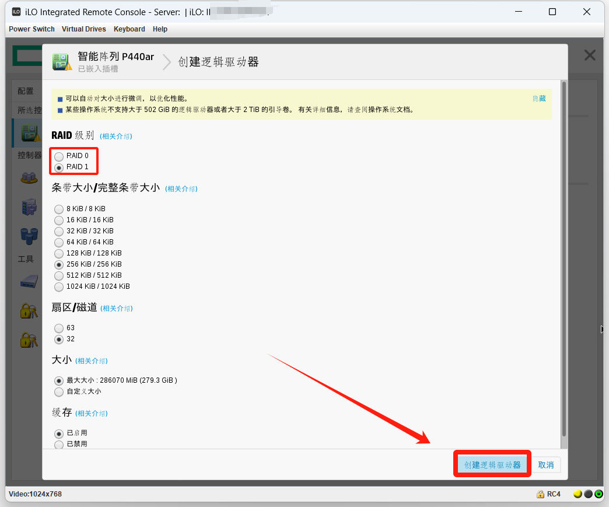Click the dialog's vertical scrollbar
The width and height of the screenshot is (609, 507).
[563, 257]
